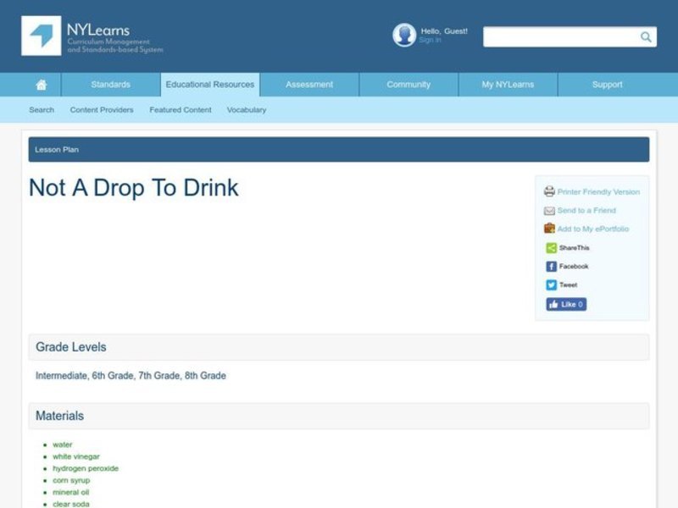Open the ShareThis sharing icon

pyautogui.click(x=550, y=247)
